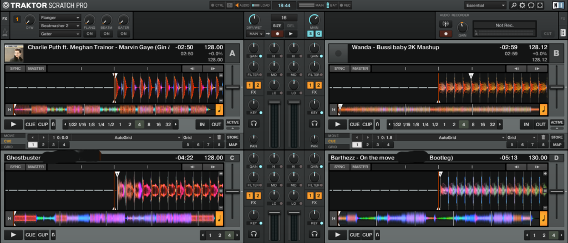Toggle the Beatmasher ON button
Viewport: 568px width, 243px height.
[106, 34]
